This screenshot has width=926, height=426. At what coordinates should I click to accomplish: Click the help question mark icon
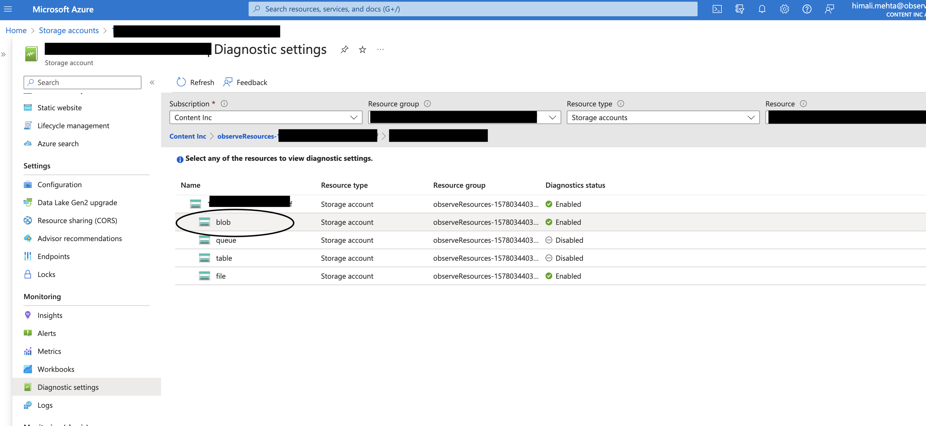807,9
